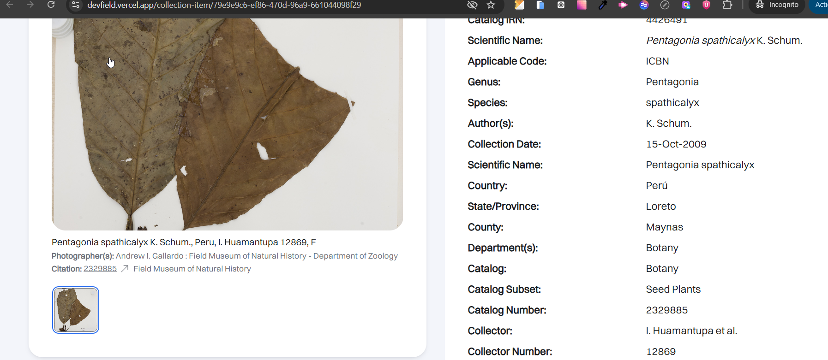Screen dimensions: 828x360
Task: Open the white screenshot-frame extension icon
Action: (x=561, y=5)
